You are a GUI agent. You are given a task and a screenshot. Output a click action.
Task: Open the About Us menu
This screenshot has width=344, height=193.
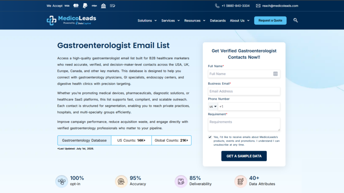240,20
